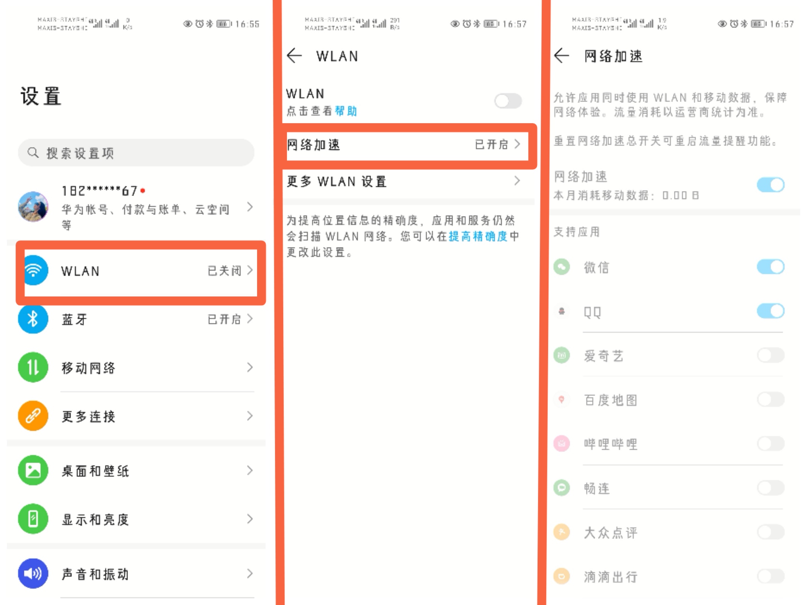
Task: Tap the green mobile network icon
Action: pos(33,367)
